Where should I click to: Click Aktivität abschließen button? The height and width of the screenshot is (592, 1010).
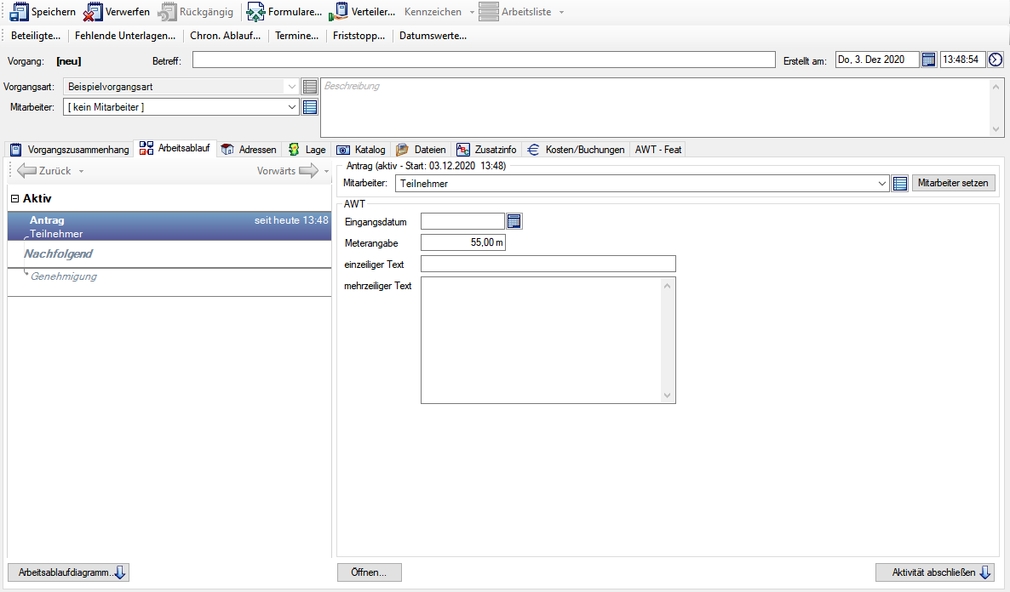(x=934, y=572)
